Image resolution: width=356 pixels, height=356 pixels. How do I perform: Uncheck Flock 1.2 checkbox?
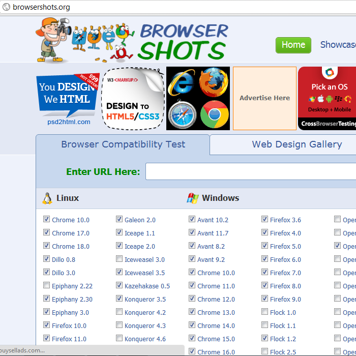(264, 338)
